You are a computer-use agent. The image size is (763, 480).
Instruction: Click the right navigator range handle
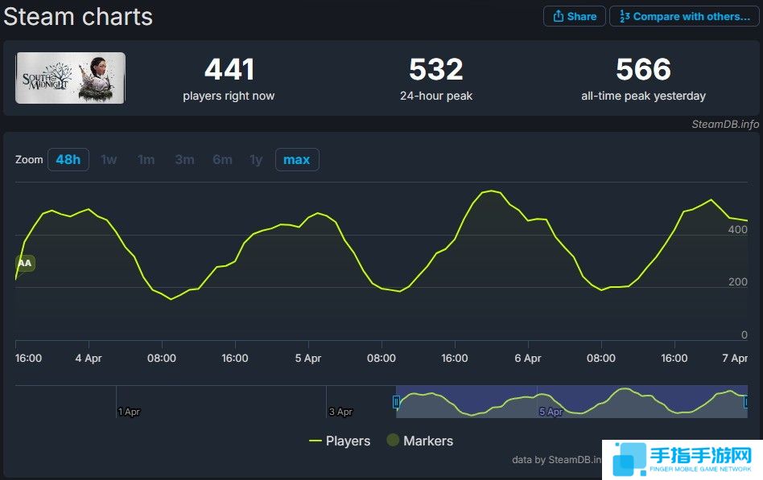tap(746, 402)
